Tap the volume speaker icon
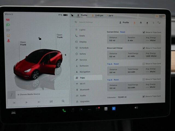This screenshot has width=175, height=131. 136,108
